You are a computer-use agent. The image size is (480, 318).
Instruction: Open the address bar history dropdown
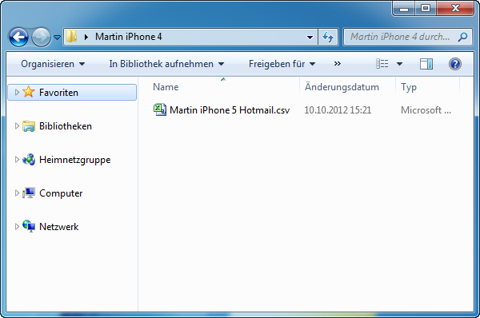[310, 38]
